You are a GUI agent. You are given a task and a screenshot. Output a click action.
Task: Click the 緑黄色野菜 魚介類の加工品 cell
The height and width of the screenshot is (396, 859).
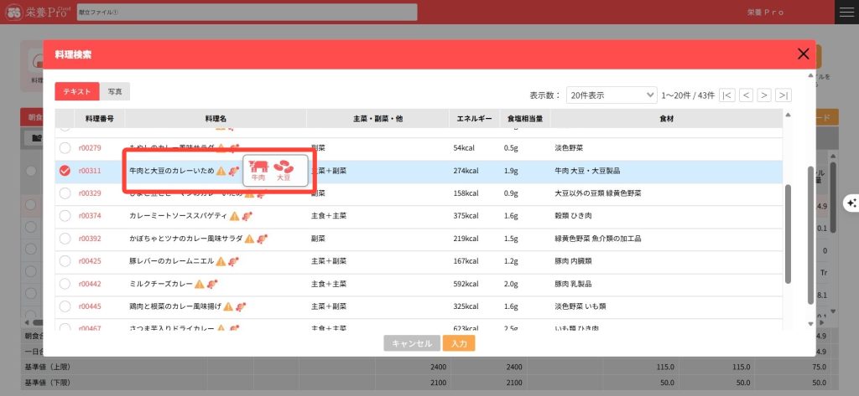(598, 239)
